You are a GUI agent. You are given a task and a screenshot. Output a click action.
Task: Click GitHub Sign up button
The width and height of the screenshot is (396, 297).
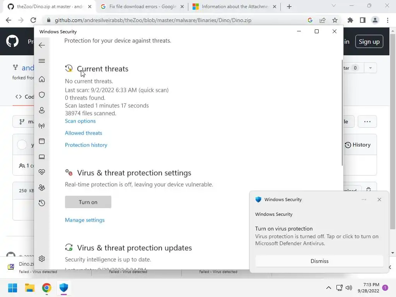(369, 41)
